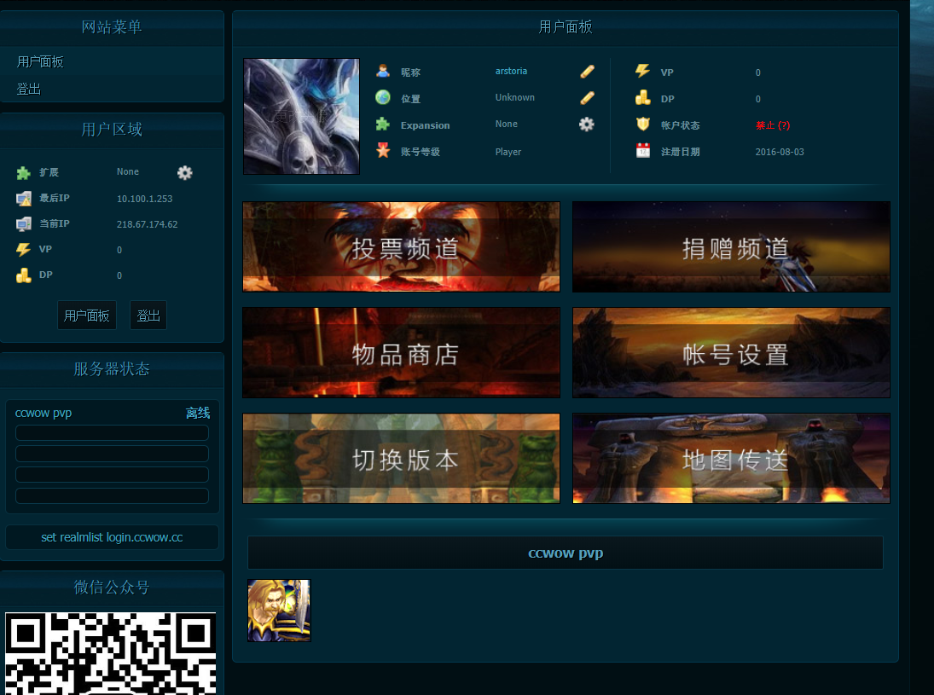This screenshot has height=695, width=934.
Task: Open the 投票频道 banner
Action: (x=401, y=247)
